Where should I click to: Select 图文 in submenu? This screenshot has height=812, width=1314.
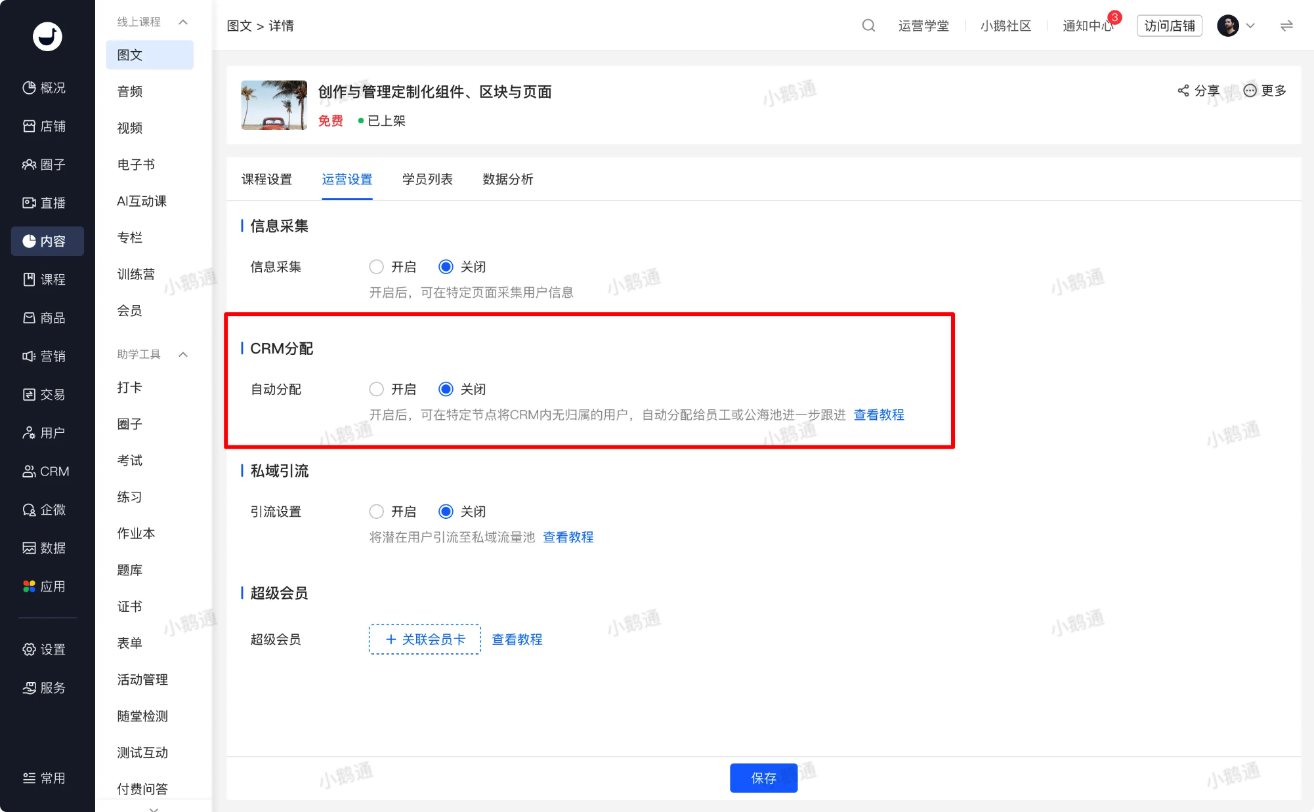pos(150,55)
